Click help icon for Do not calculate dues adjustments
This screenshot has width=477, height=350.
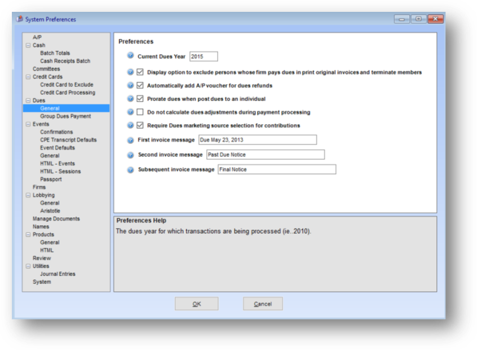coord(130,112)
